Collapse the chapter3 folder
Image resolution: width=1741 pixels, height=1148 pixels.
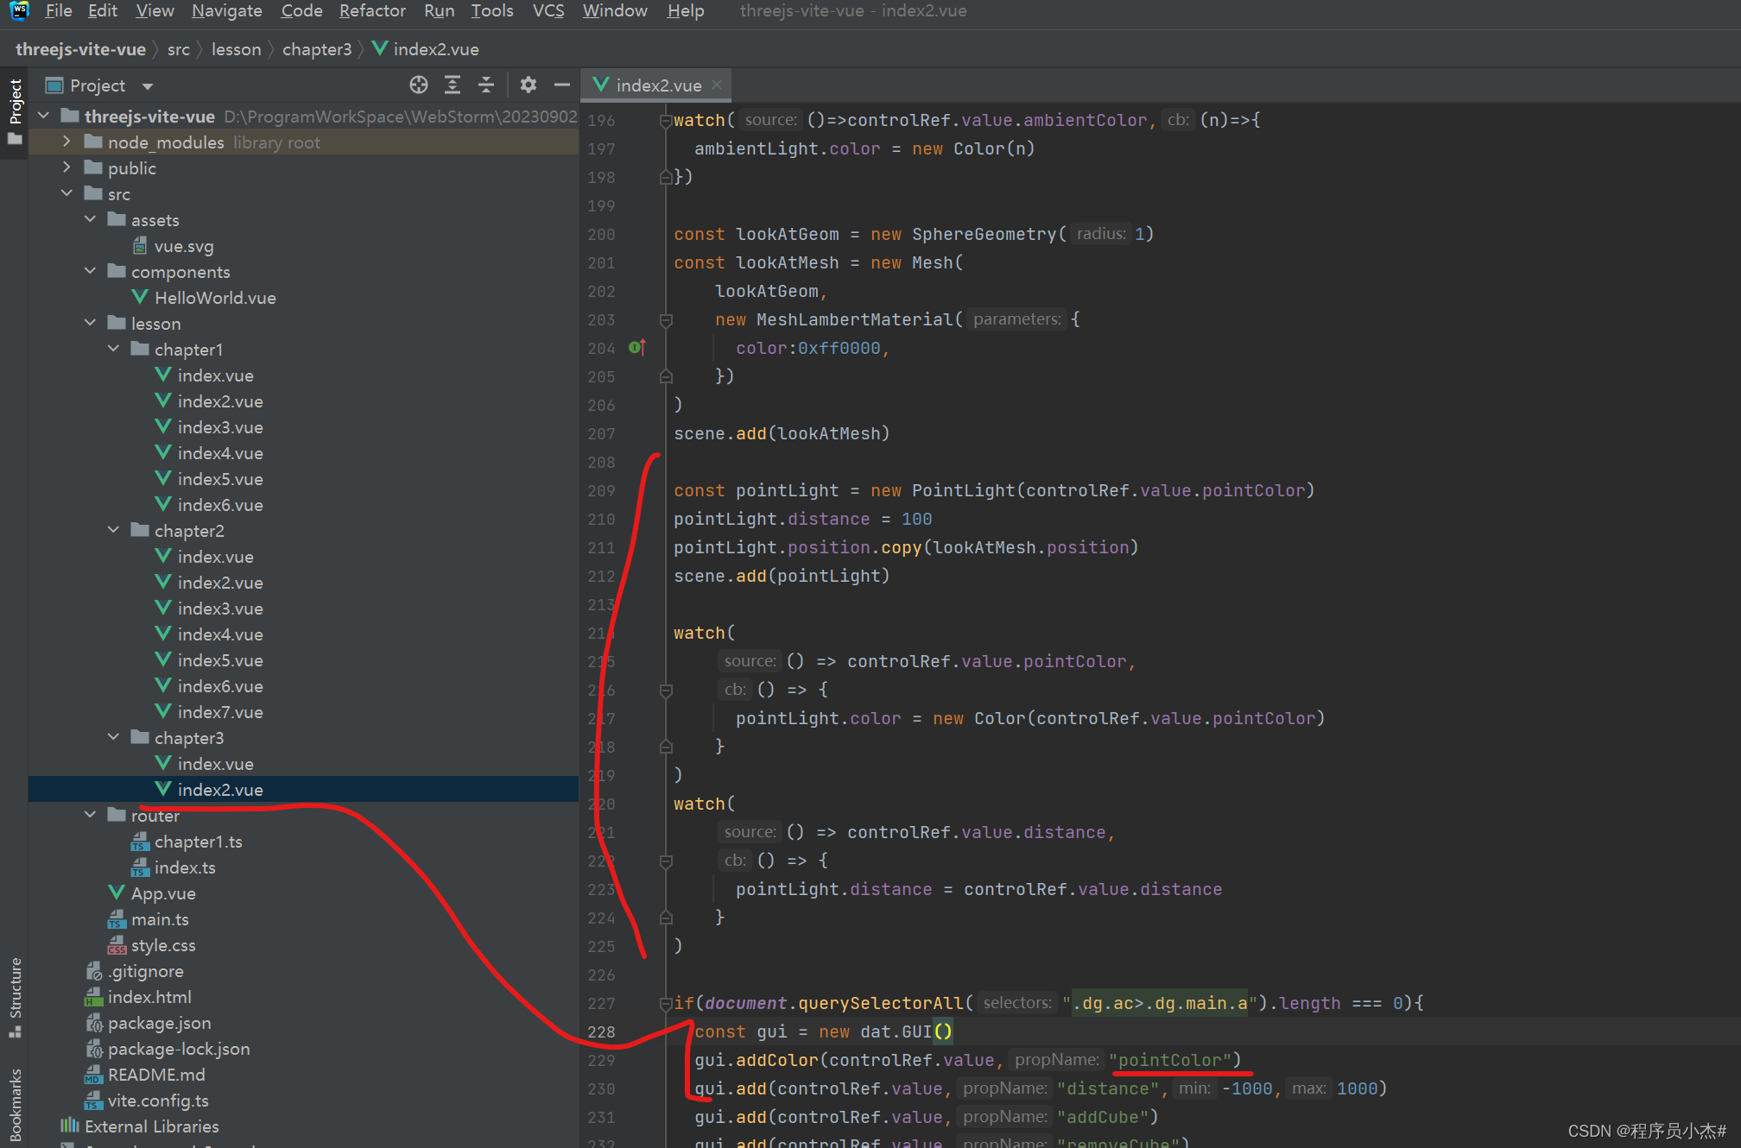114,737
